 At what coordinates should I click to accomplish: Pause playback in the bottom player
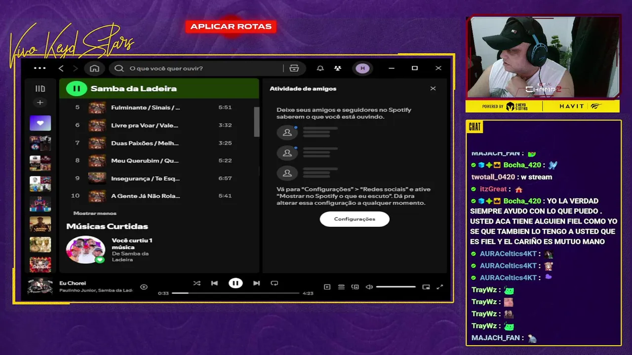(x=236, y=283)
